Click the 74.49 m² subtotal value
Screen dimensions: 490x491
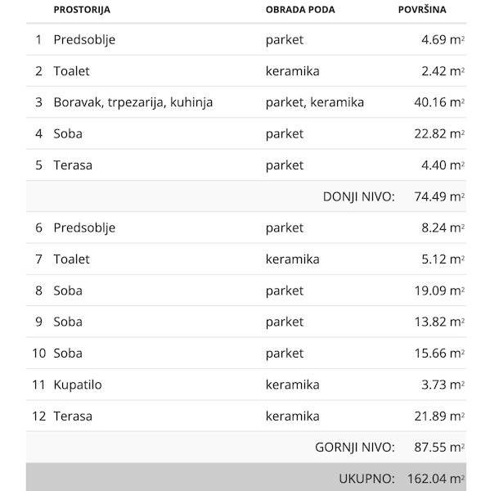click(439, 196)
